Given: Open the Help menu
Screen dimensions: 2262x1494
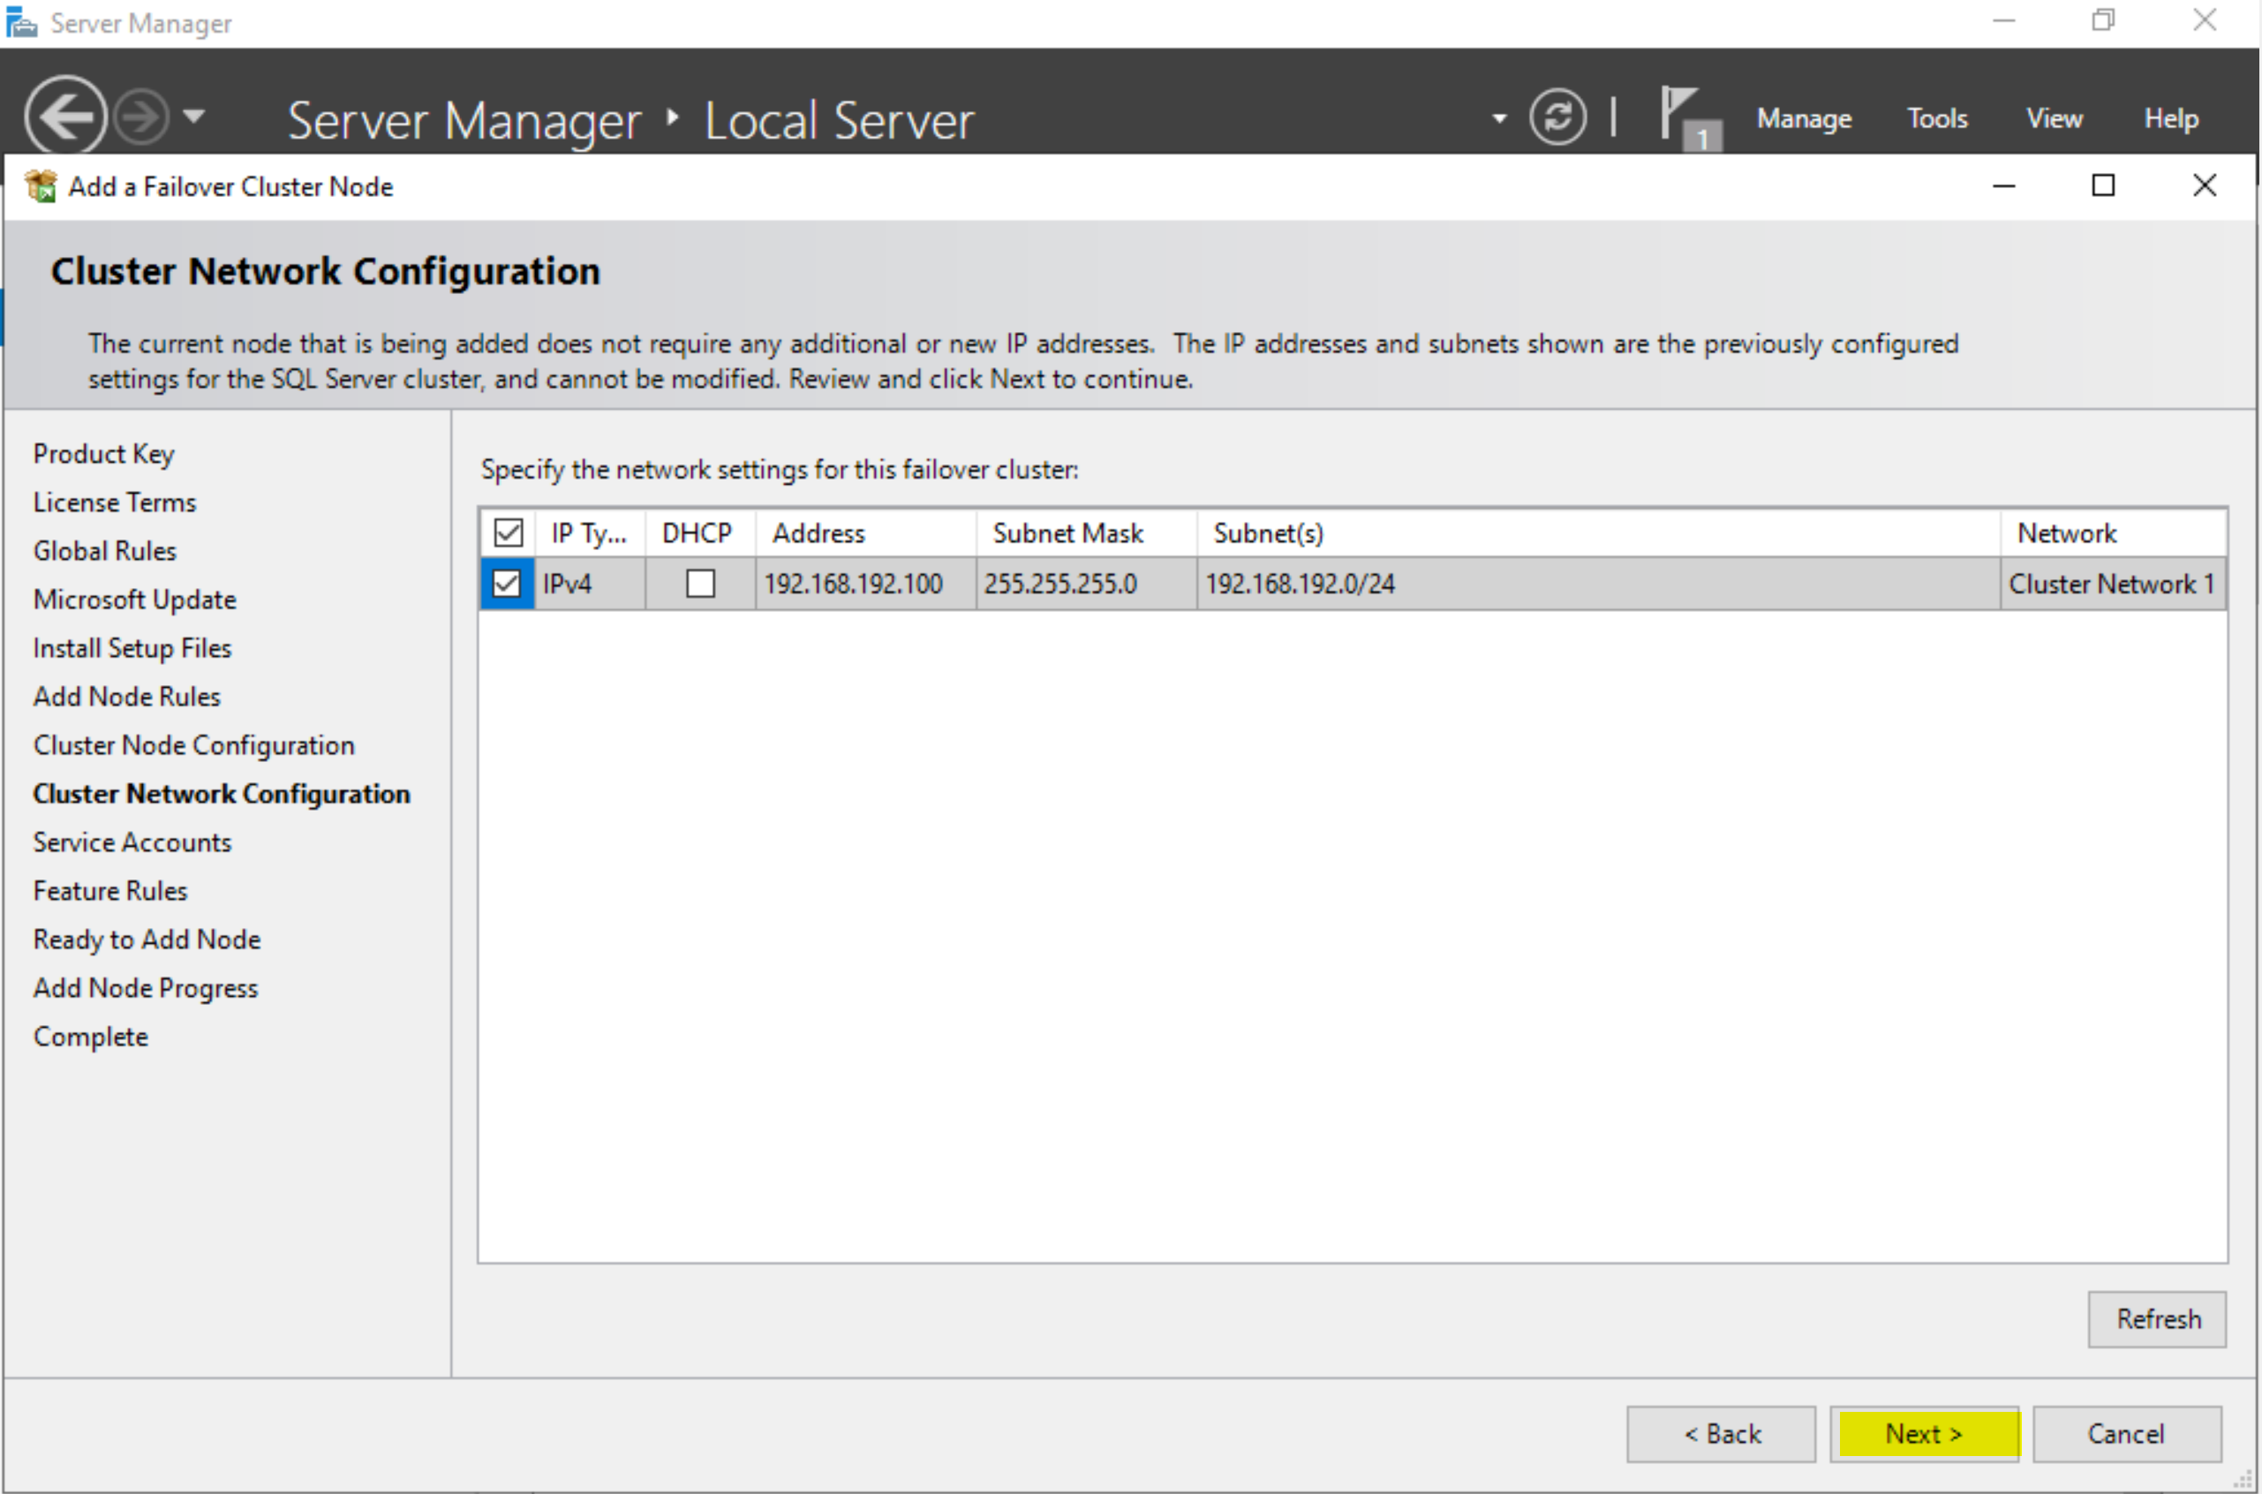Looking at the screenshot, I should [2171, 118].
